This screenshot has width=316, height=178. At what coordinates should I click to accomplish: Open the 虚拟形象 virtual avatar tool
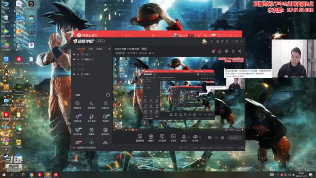coord(77,131)
